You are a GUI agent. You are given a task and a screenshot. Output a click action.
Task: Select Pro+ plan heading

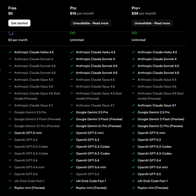click(x=136, y=8)
